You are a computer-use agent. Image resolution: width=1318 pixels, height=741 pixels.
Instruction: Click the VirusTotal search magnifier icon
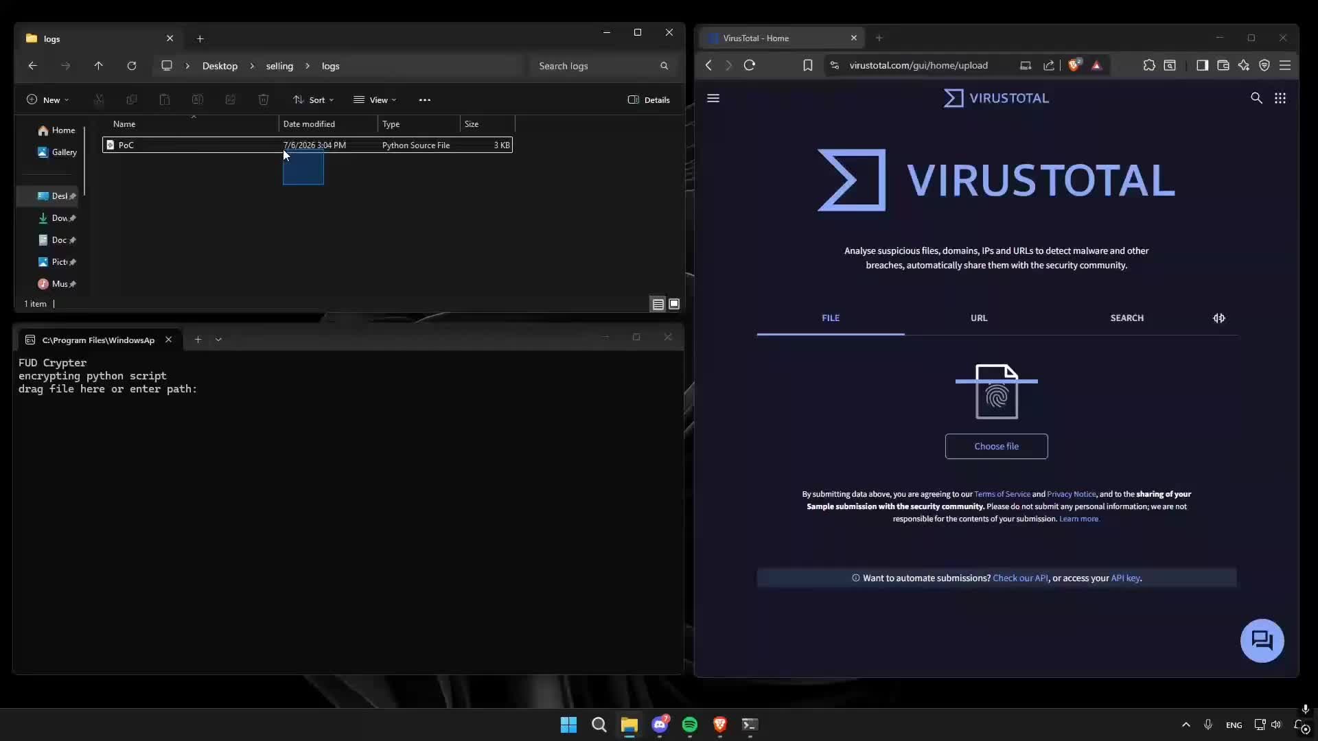point(1256,98)
